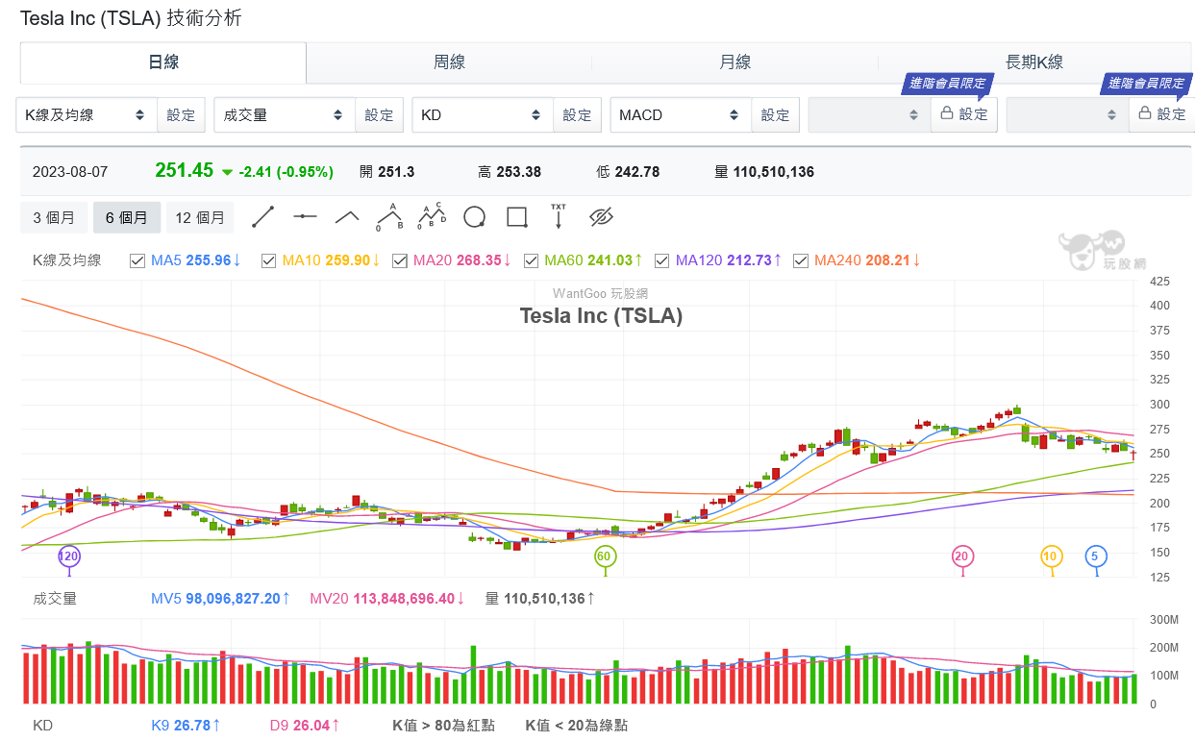Uncheck the MA20 checkbox
Screen dimensions: 1195x741
(x=400, y=260)
